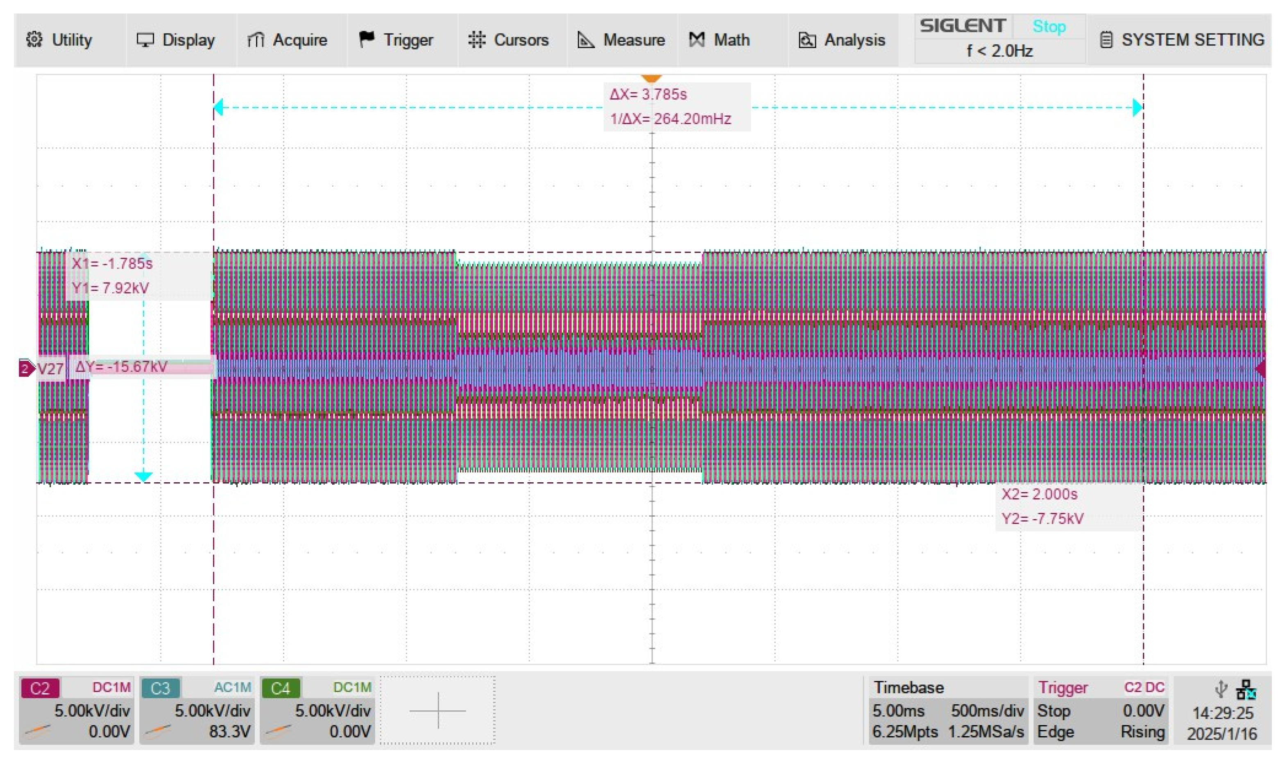Click the Math M icon
1287x766 pixels.
tap(697, 40)
